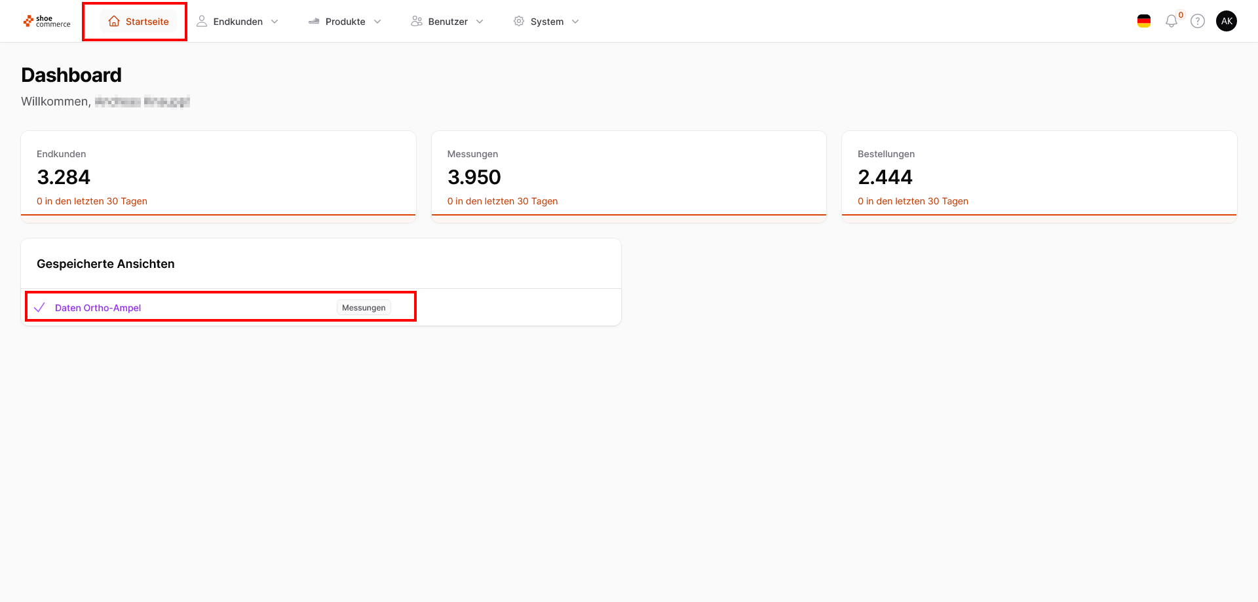Change language via German flag icon
The image size is (1258, 602).
click(1144, 22)
